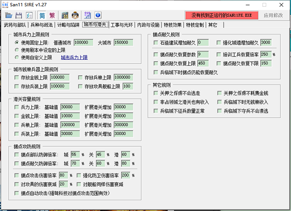Viewport: 291px width, 211px height.
Task: Enable 非占领城之港关也有收入 checkbox
Action: 156,102
